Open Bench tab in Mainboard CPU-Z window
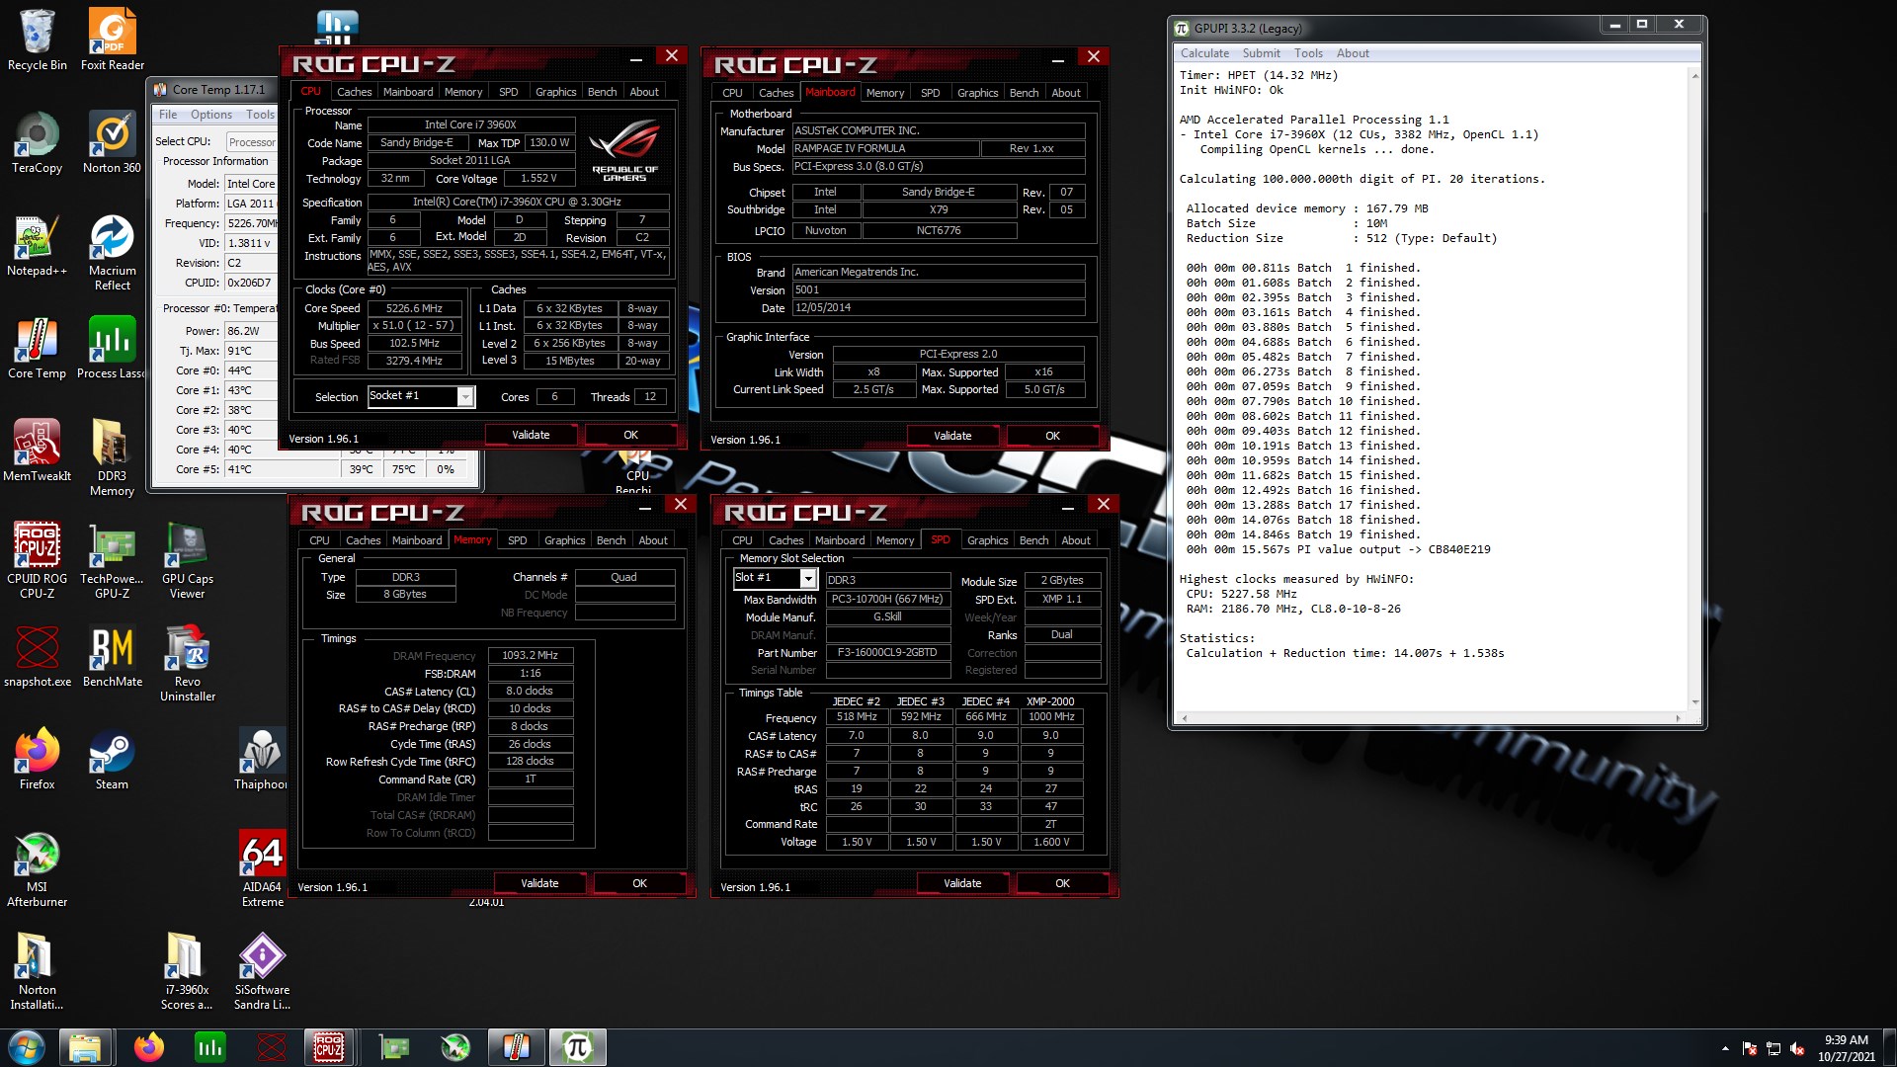The image size is (1897, 1067). [x=1025, y=93]
